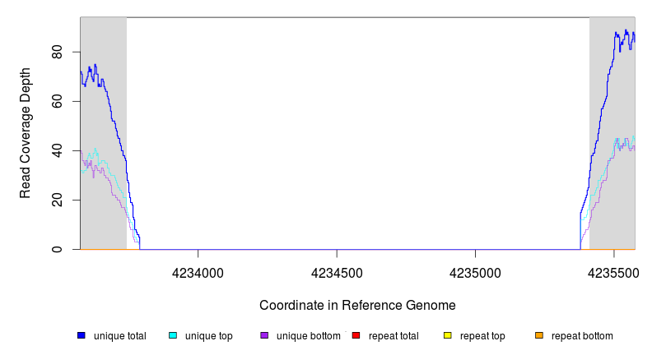Click the 4235000 x-axis tick label
Viewport: 652px width, 355px height.
tap(475, 273)
